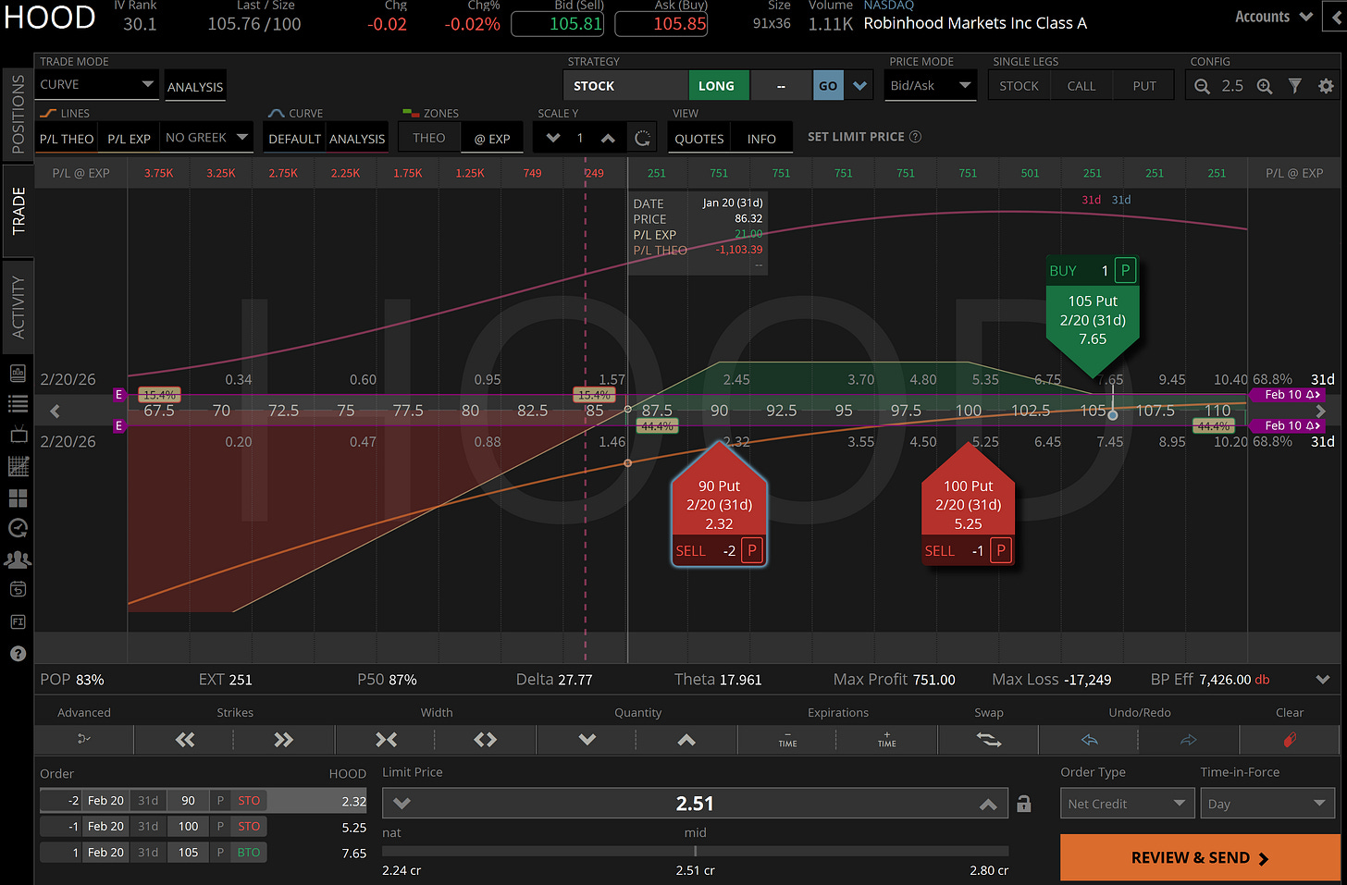This screenshot has height=885, width=1347.
Task: Toggle P/L THEO line
Action: (x=67, y=139)
